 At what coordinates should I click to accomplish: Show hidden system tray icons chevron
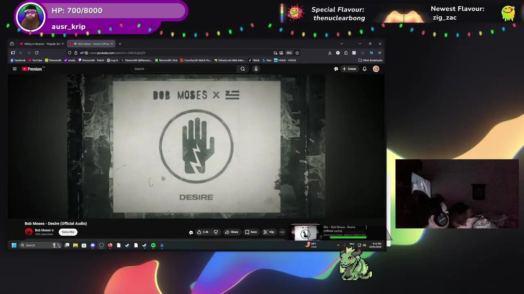tap(338, 245)
